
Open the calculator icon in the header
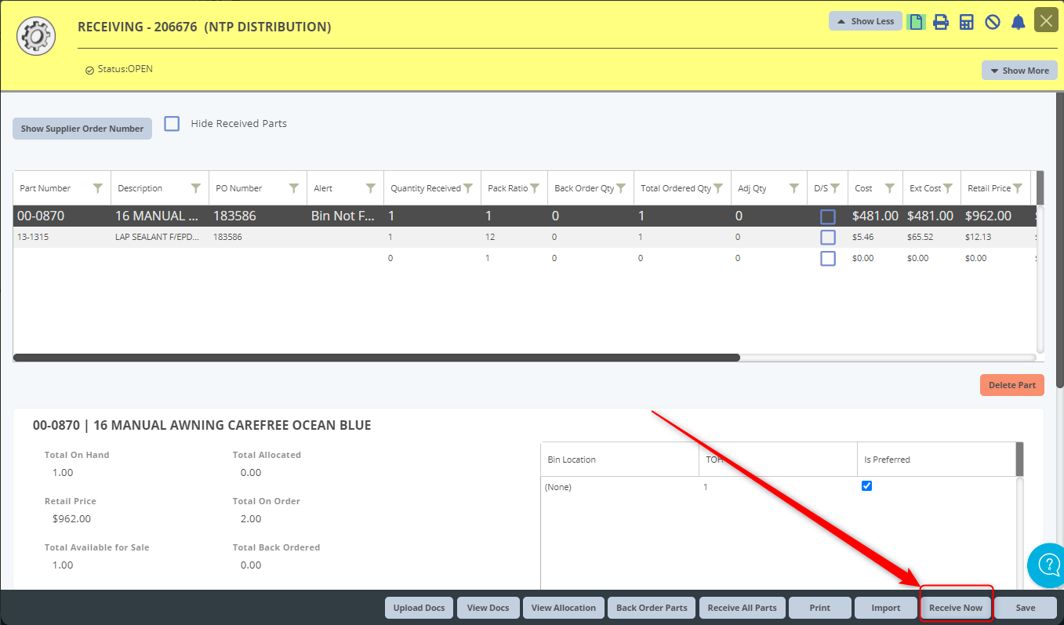(967, 22)
